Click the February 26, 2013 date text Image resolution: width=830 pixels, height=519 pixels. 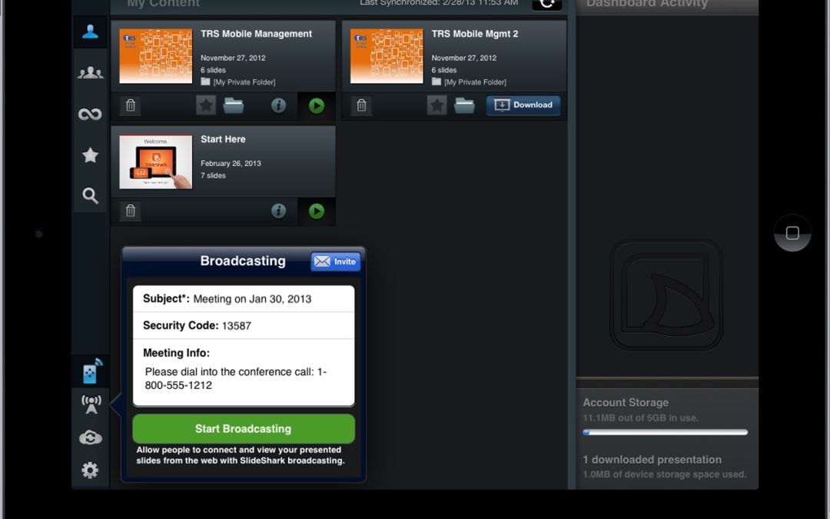(231, 163)
